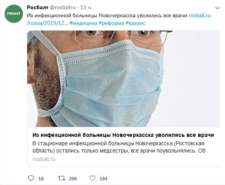Click the retweet arrows icon

(x=62, y=179)
